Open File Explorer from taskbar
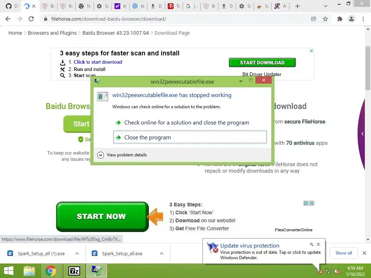The width and height of the screenshot is (371, 278). tap(29, 271)
